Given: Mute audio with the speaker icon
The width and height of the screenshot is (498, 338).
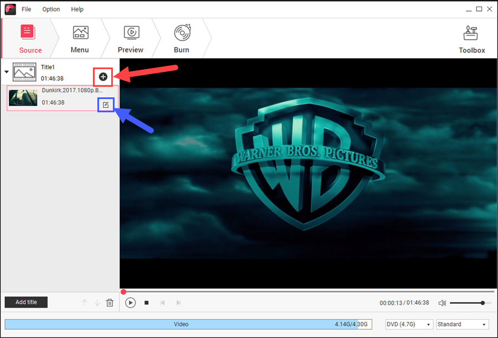Looking at the screenshot, I should tap(442, 303).
